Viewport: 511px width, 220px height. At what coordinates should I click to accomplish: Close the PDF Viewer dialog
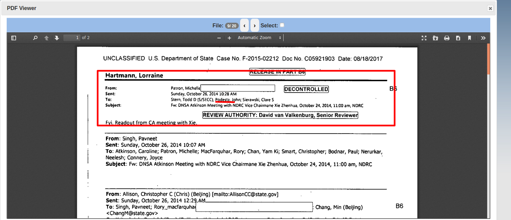(490, 9)
